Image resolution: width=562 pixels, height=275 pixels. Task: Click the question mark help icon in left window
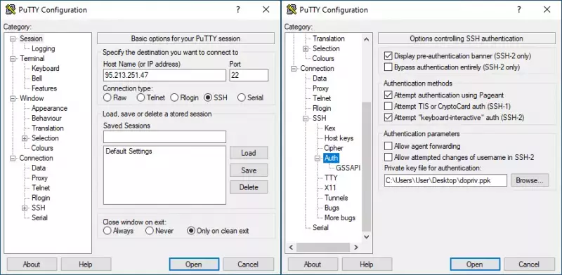click(237, 10)
